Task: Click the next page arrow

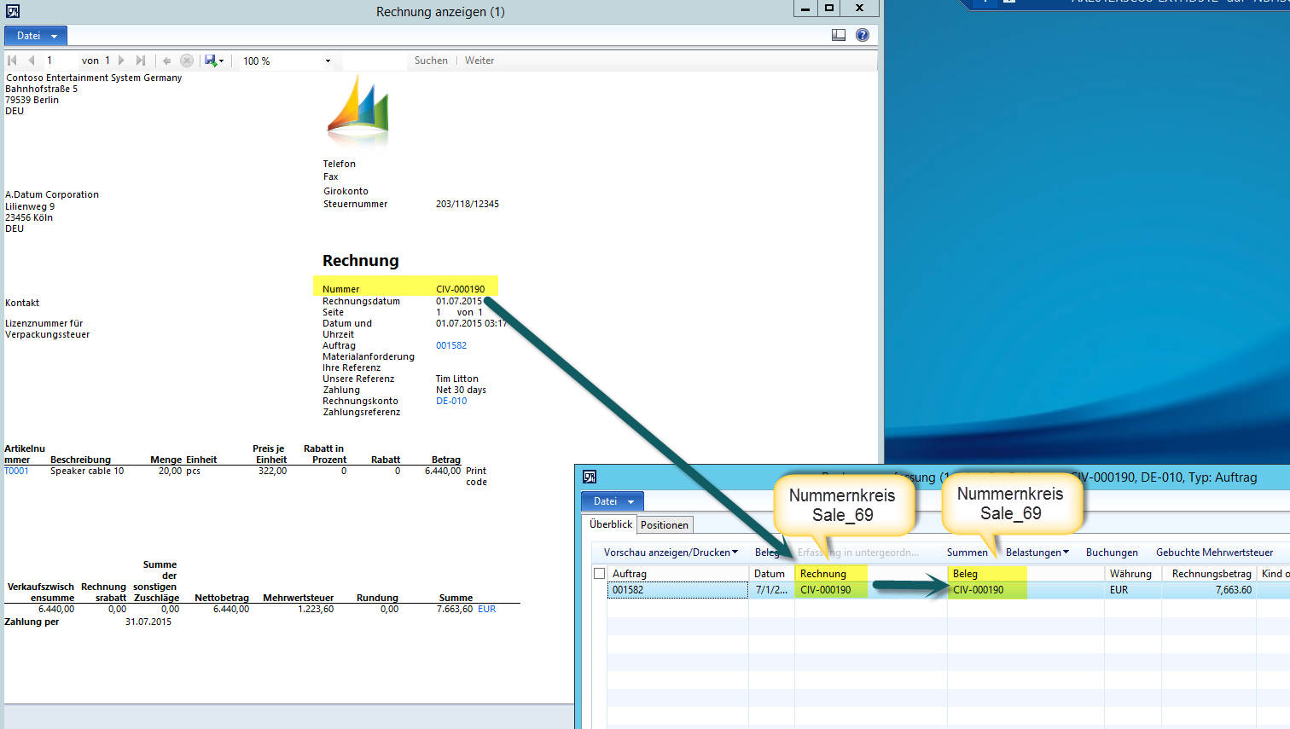Action: (x=121, y=61)
